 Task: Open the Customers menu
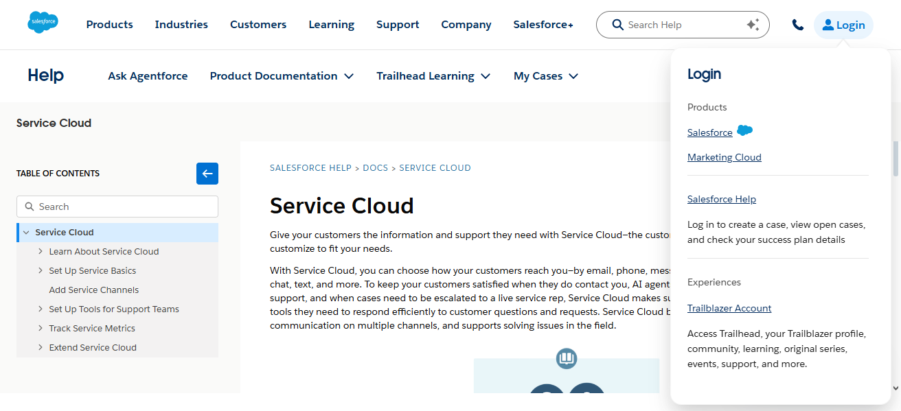coord(258,25)
